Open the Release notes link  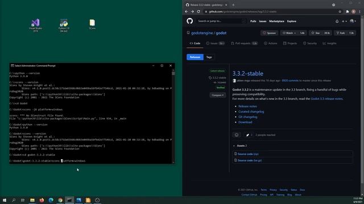click(247, 107)
